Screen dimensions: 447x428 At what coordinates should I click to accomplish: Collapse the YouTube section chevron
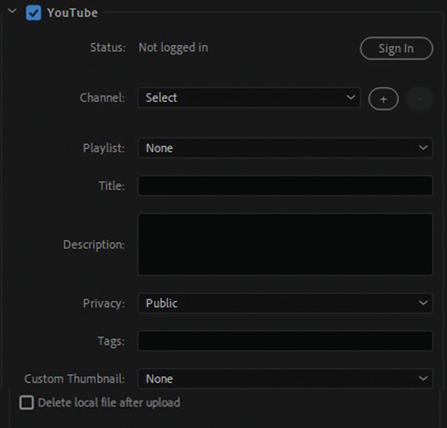point(12,11)
